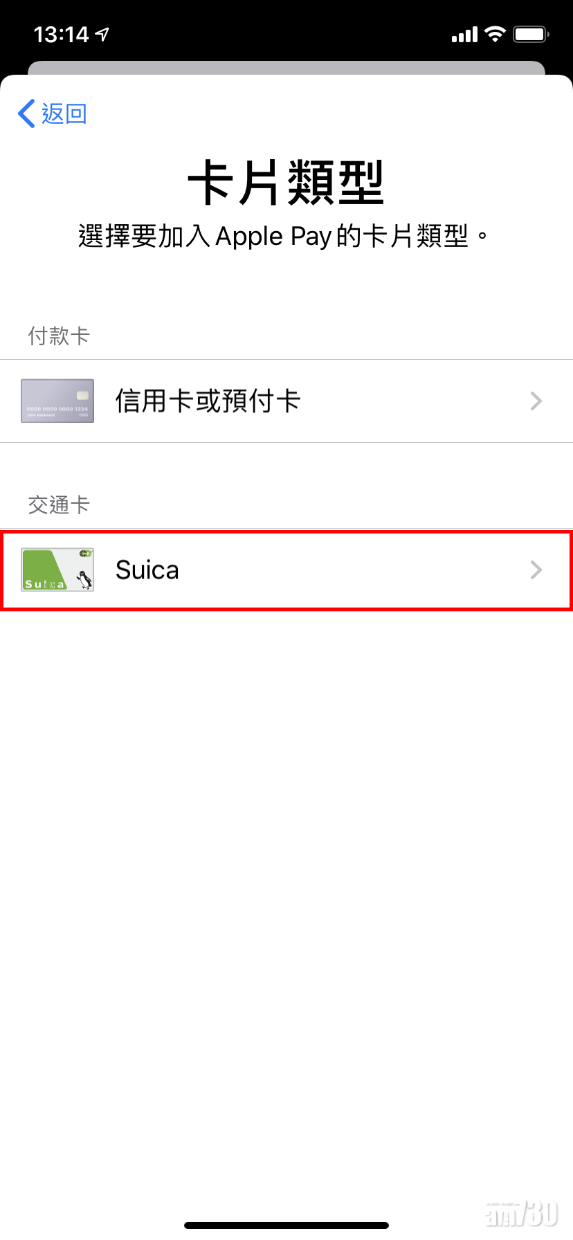Viewport: 573px width, 1240px height.
Task: Click the Apple Pay subtitle description text
Action: coord(284,237)
